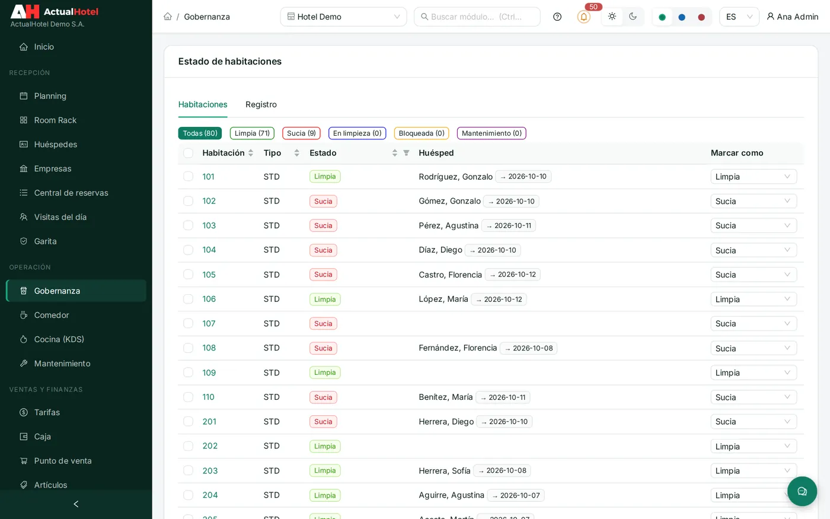
Task: Open Mantenimiento in the sidebar
Action: pos(76,364)
